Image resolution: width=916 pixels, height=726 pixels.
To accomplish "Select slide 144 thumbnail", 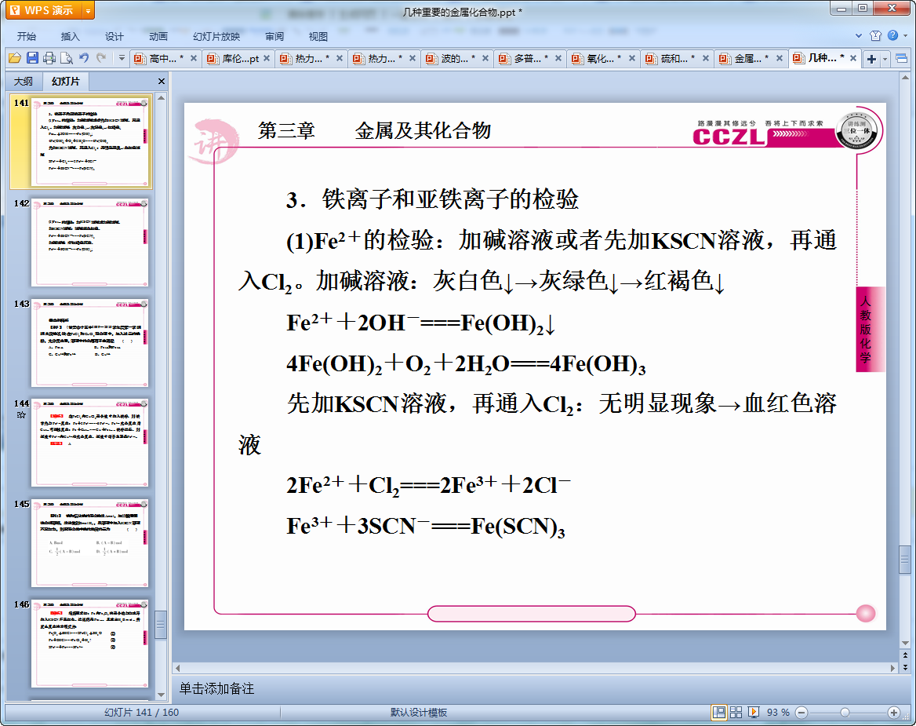I will (x=90, y=443).
